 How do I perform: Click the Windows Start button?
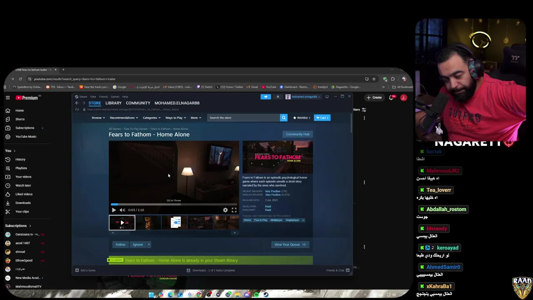click(x=151, y=295)
